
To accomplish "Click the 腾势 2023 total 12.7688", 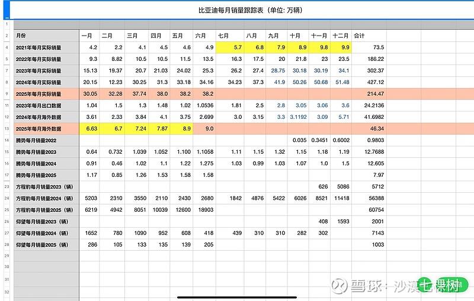I will pos(369,152).
